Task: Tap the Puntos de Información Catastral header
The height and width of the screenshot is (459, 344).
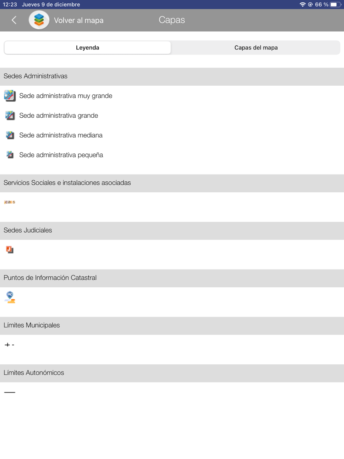Action: 50,278
